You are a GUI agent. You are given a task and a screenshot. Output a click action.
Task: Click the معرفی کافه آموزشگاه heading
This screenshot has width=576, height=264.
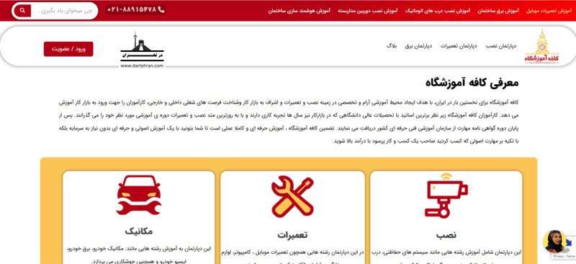click(472, 82)
